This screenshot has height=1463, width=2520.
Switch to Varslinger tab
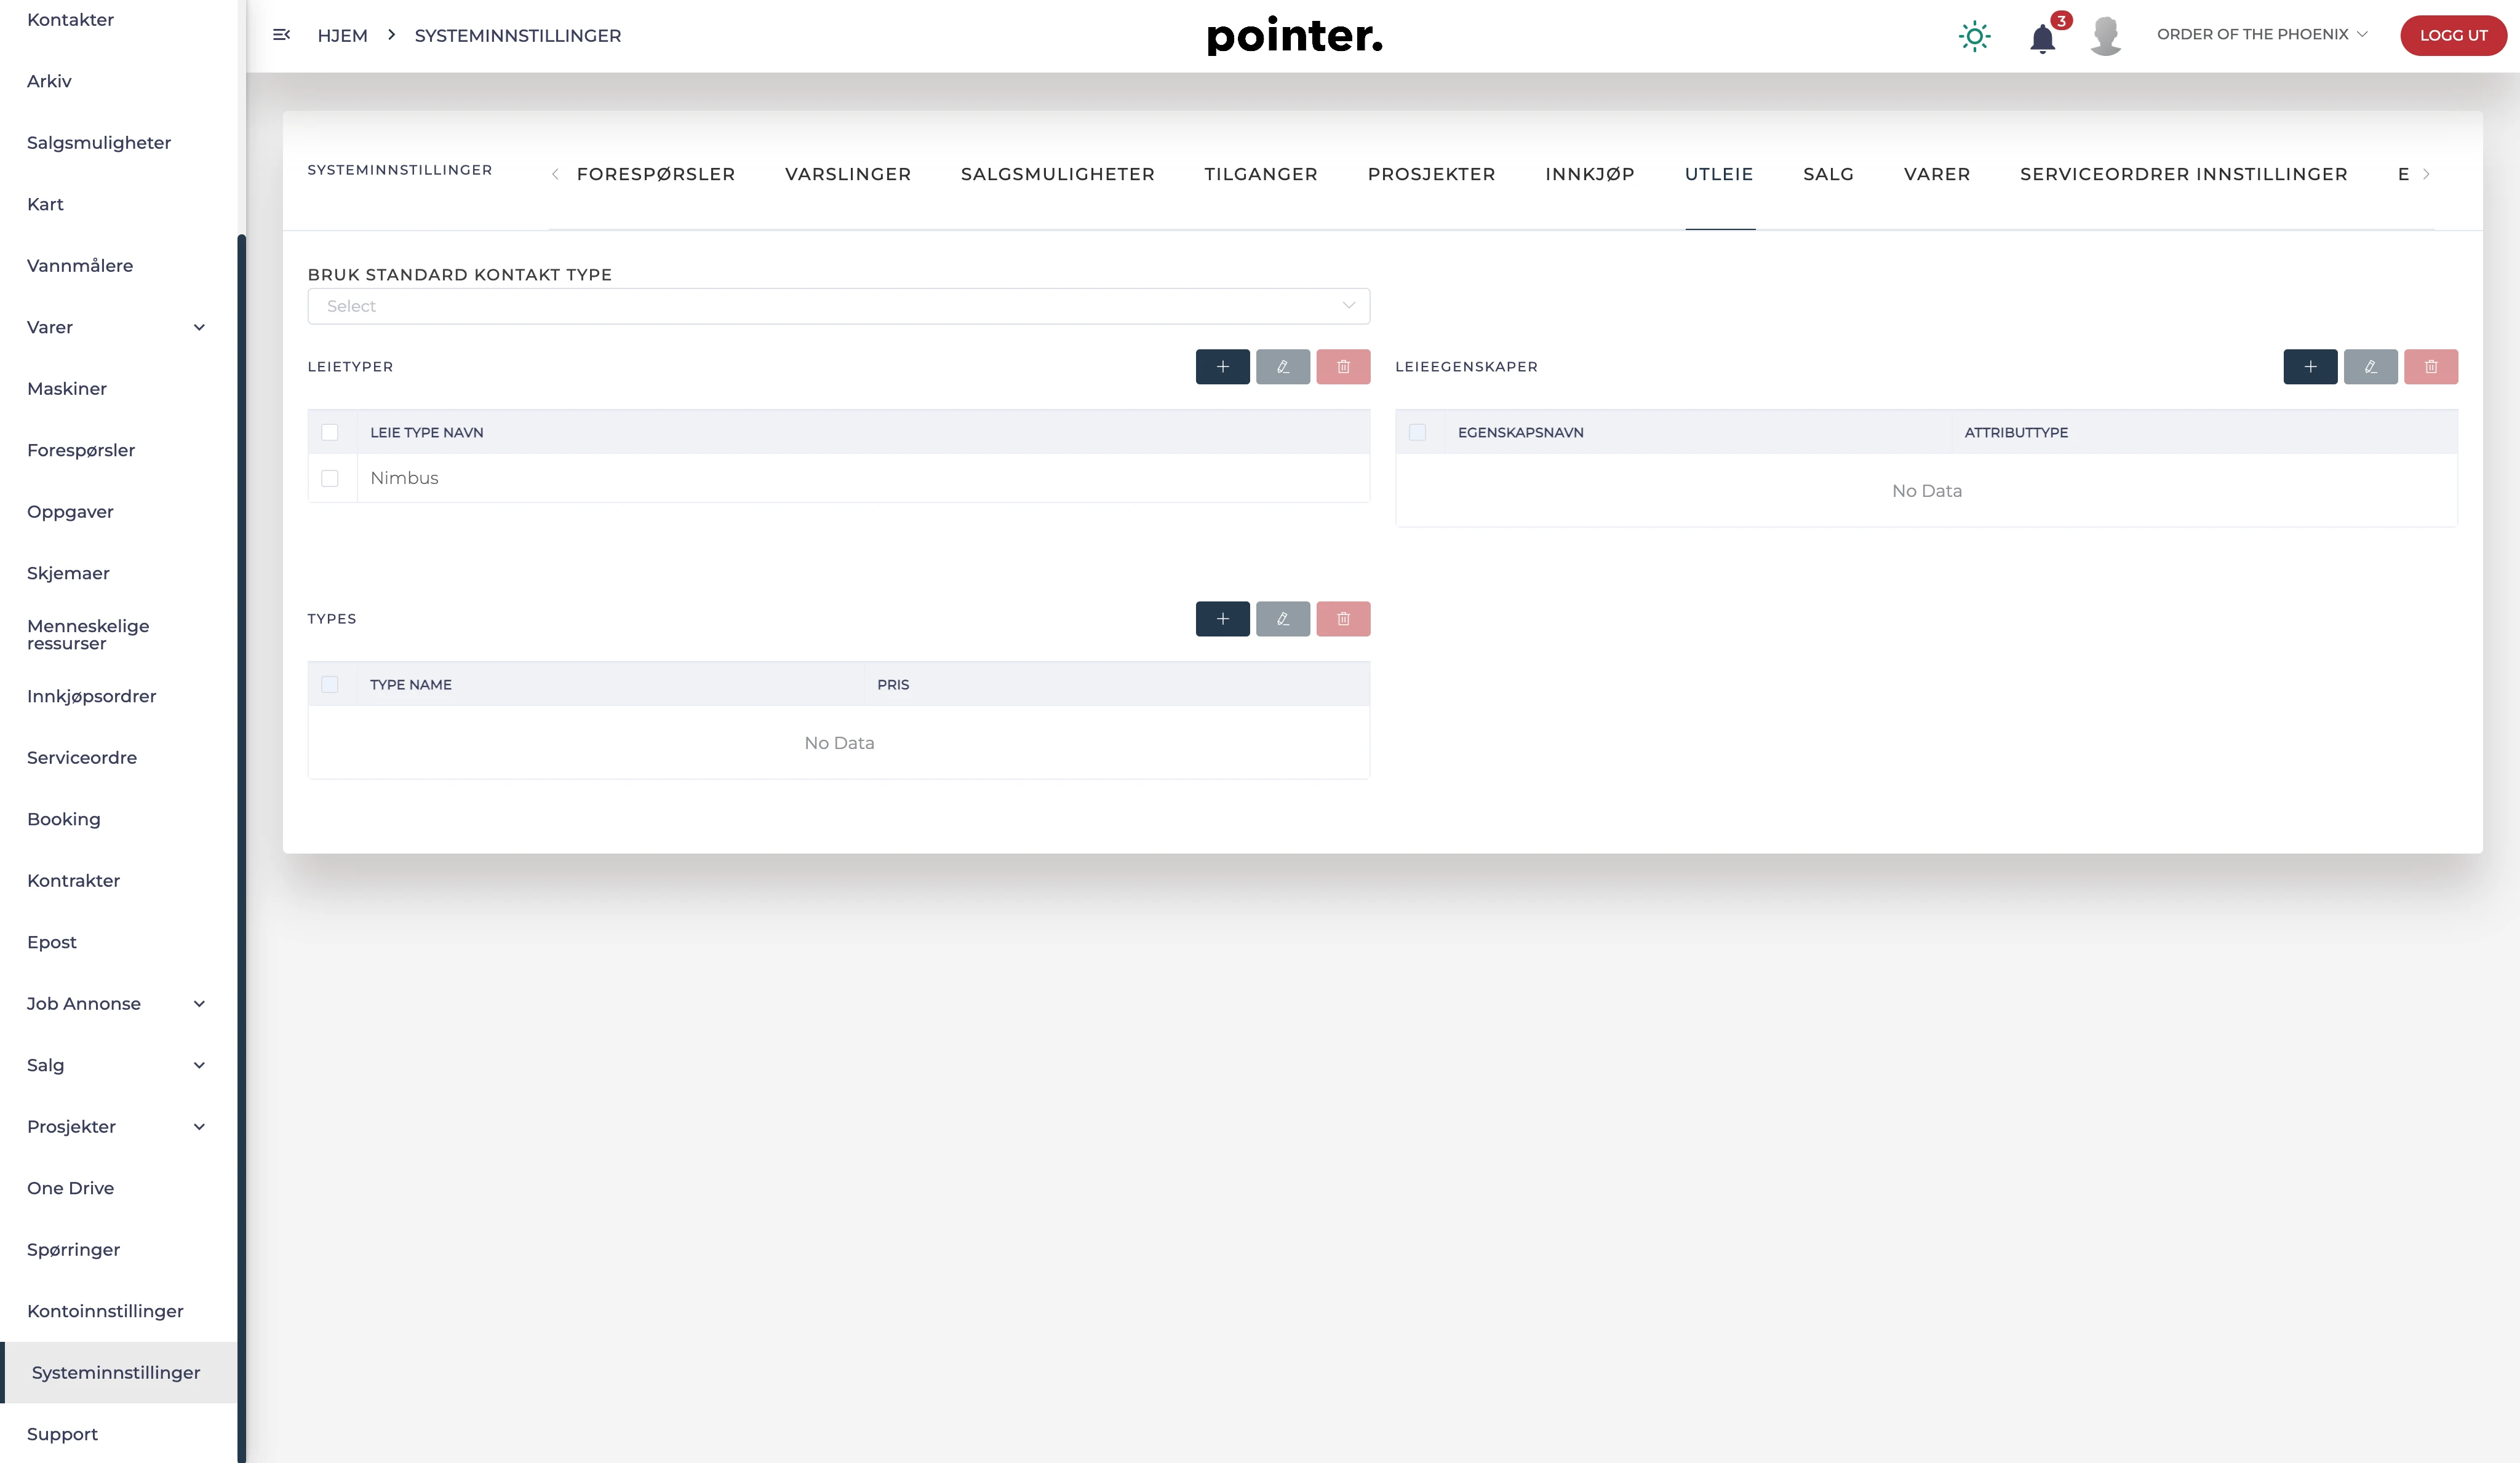pyautogui.click(x=848, y=174)
